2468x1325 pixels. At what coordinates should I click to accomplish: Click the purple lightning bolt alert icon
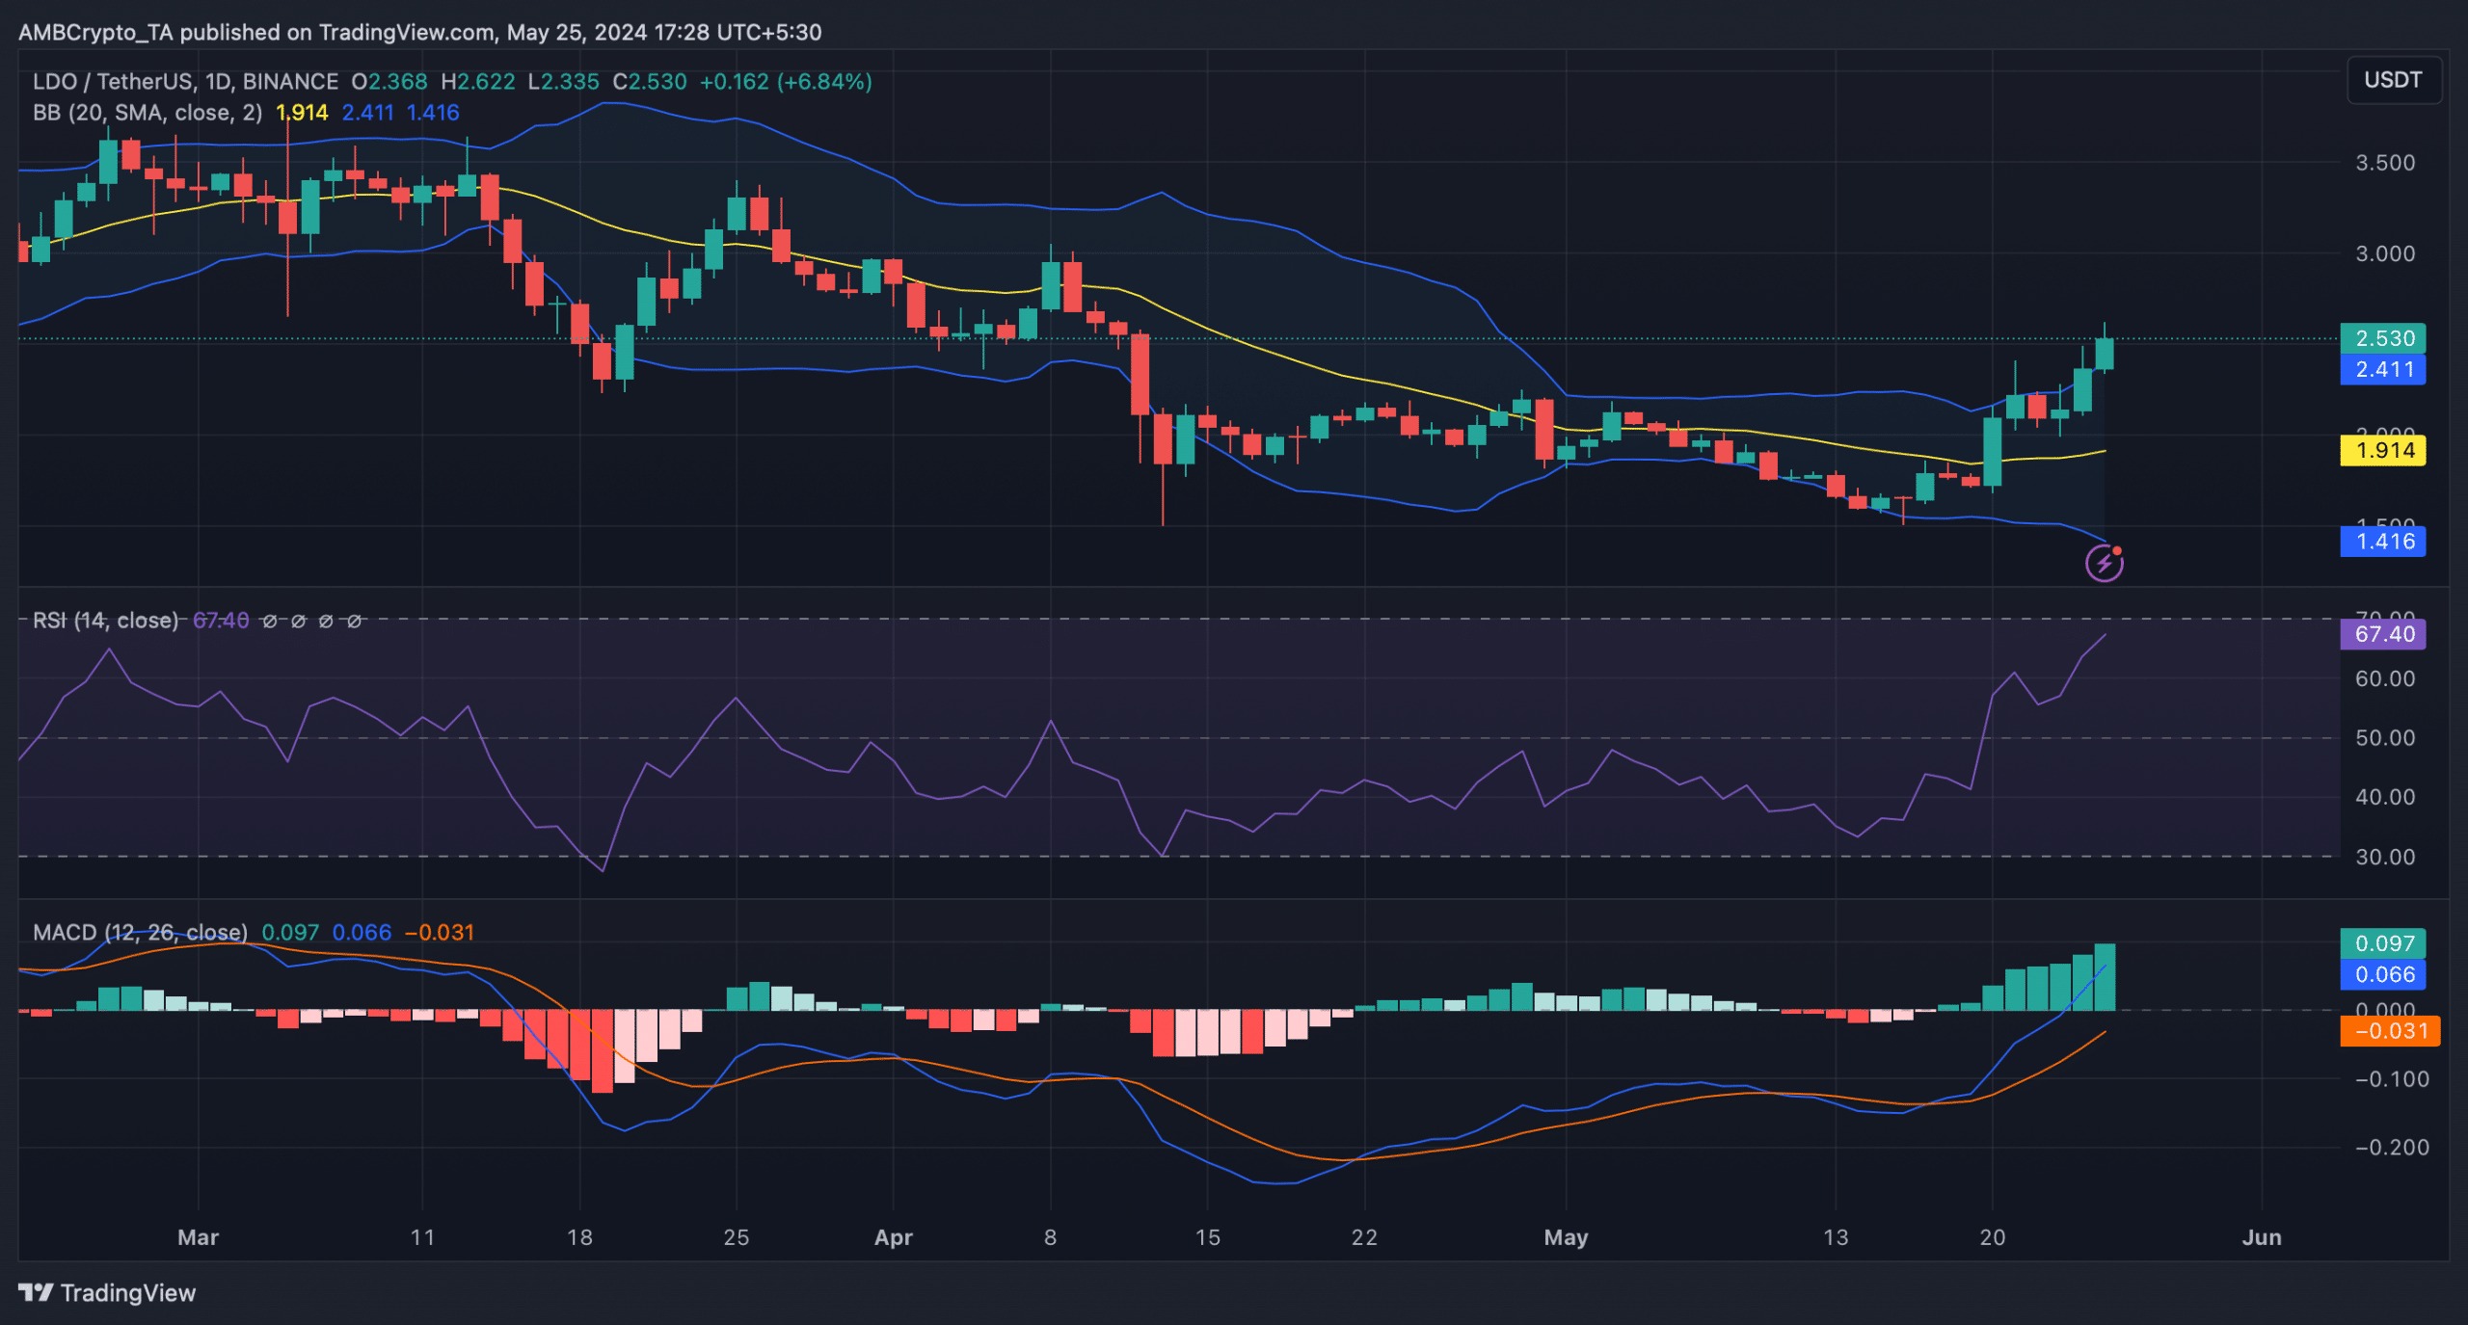click(2104, 563)
